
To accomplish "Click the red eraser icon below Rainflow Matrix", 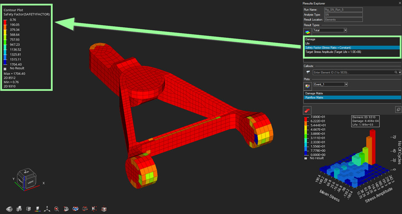I will coord(307,110).
